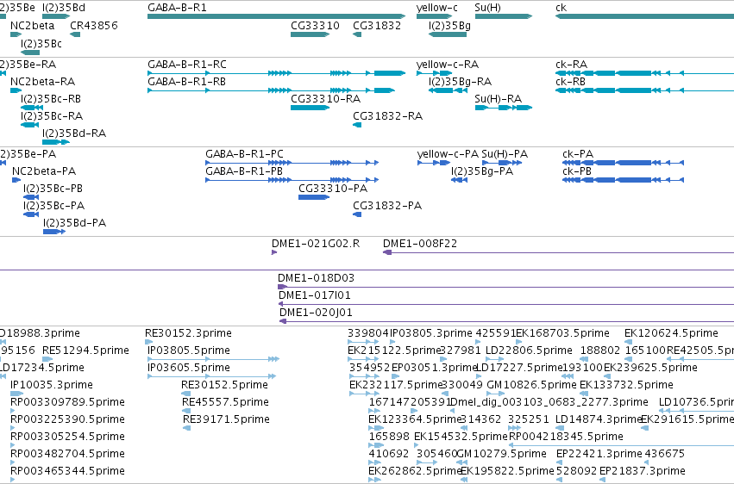
Task: Open EST EK120624.5prime label
Action: point(671,333)
